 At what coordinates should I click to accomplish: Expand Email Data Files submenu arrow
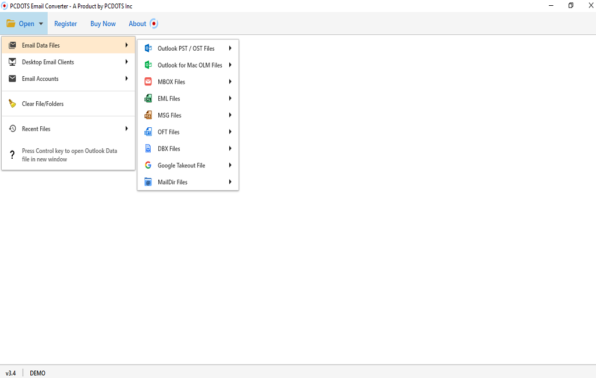pos(126,45)
